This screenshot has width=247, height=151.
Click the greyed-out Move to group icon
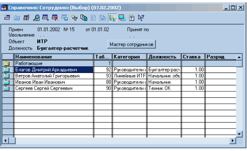pos(65,18)
